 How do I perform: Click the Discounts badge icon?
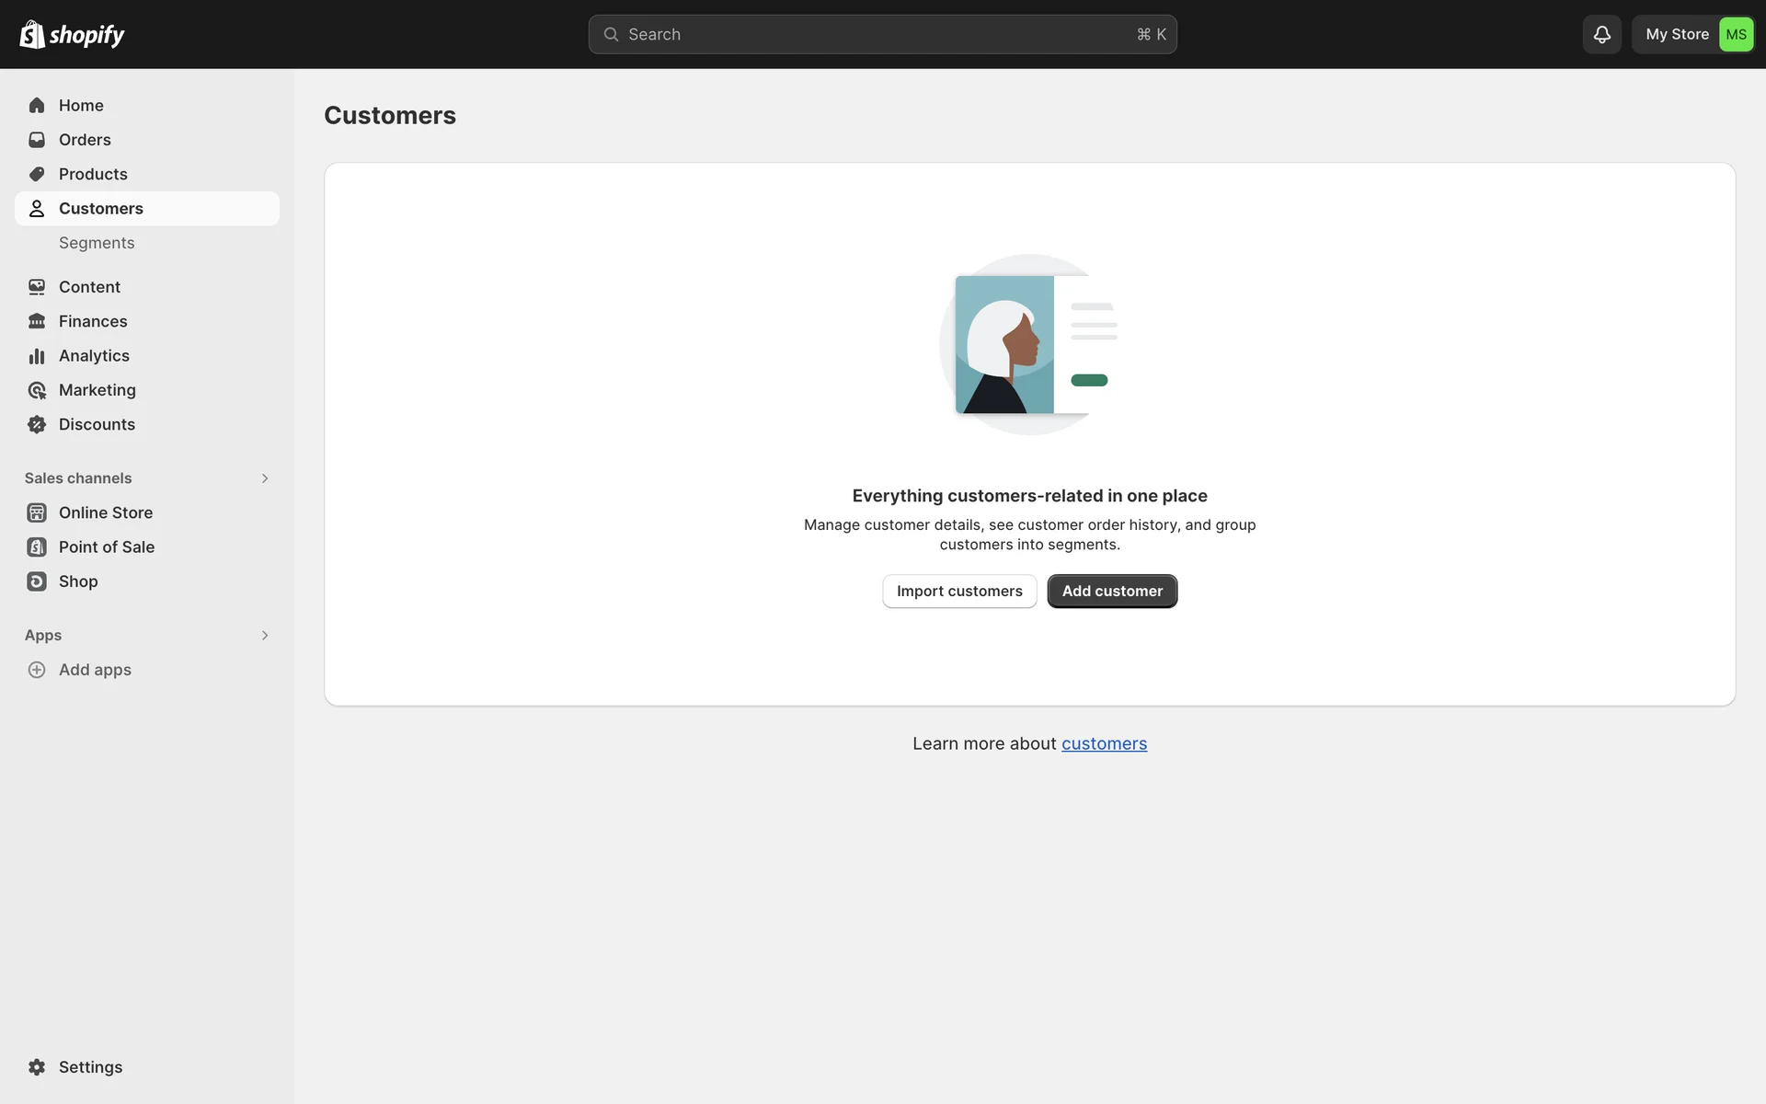pos(37,424)
